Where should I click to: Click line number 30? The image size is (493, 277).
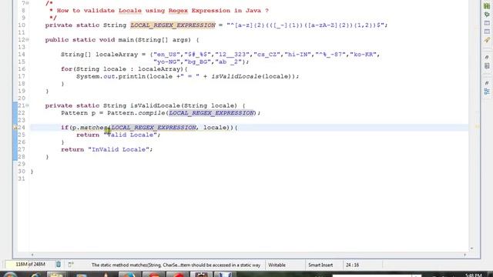pos(22,172)
